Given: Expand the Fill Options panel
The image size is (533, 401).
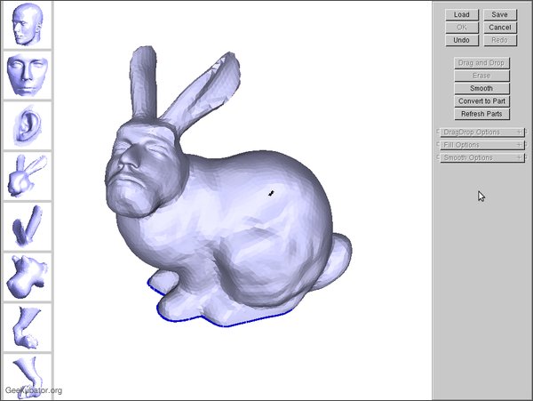Looking at the screenshot, I should [482, 145].
